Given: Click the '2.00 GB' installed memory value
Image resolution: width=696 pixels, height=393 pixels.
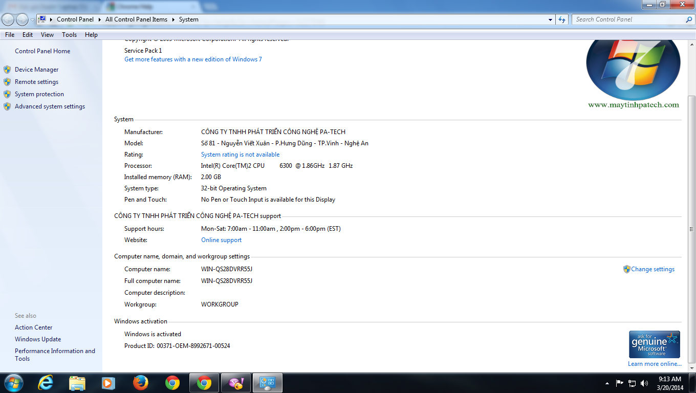Looking at the screenshot, I should click(x=211, y=177).
